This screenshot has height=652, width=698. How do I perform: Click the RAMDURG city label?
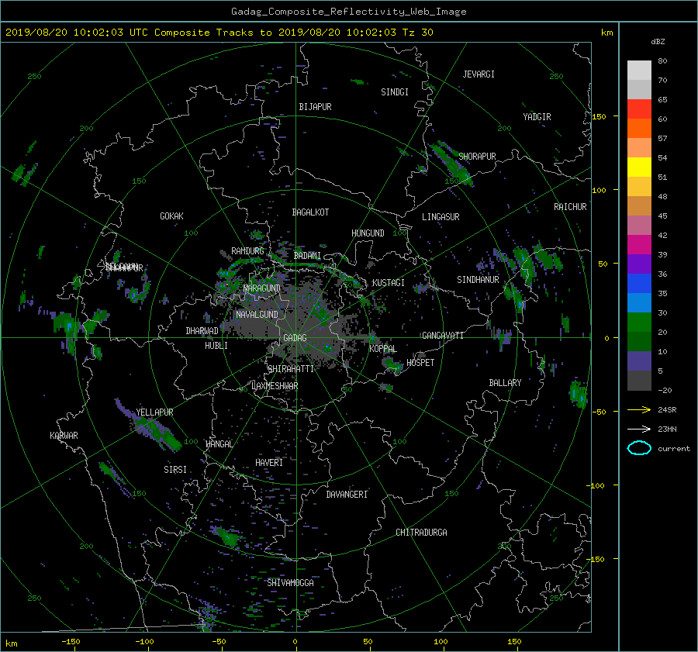(247, 251)
